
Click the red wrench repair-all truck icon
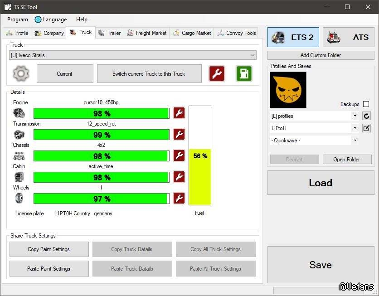pos(217,74)
